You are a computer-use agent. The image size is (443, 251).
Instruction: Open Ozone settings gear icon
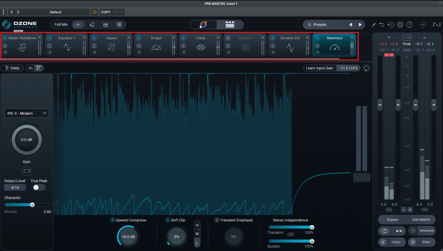tap(400, 25)
